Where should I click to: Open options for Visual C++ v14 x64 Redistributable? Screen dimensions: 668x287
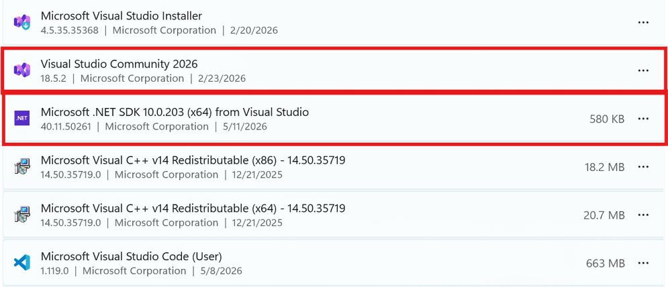point(643,215)
